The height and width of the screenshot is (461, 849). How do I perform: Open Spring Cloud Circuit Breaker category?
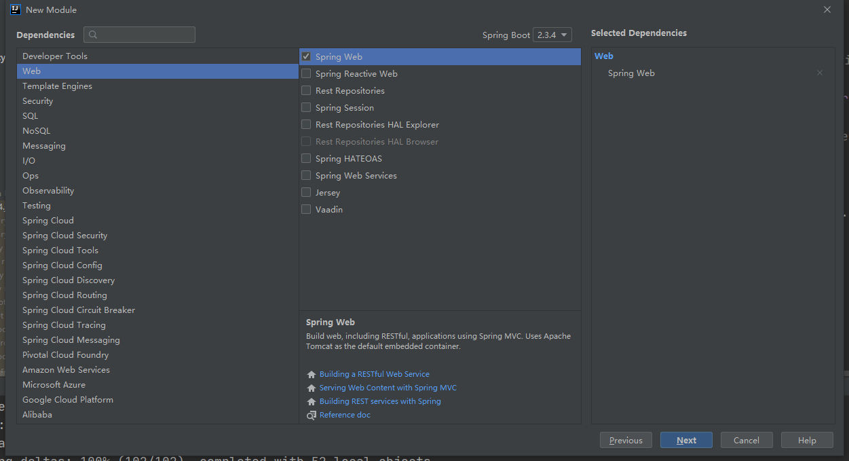coord(157,310)
